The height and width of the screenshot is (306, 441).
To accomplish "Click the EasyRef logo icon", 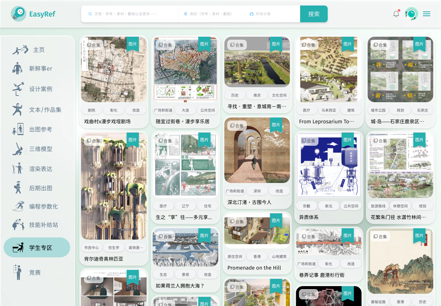I will (18, 14).
